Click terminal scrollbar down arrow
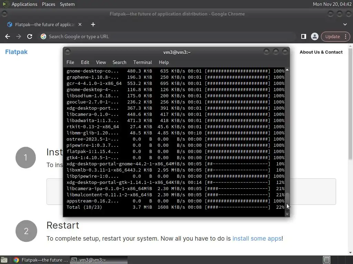The height and width of the screenshot is (264, 353). click(287, 214)
